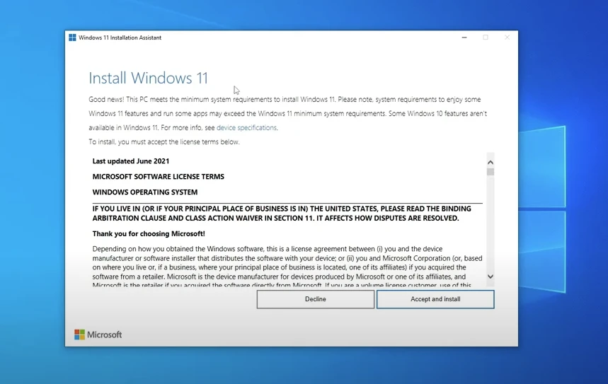This screenshot has height=384, width=608.
Task: Click the paragraph starting 'Depending on how you obtained'
Action: coord(287,267)
